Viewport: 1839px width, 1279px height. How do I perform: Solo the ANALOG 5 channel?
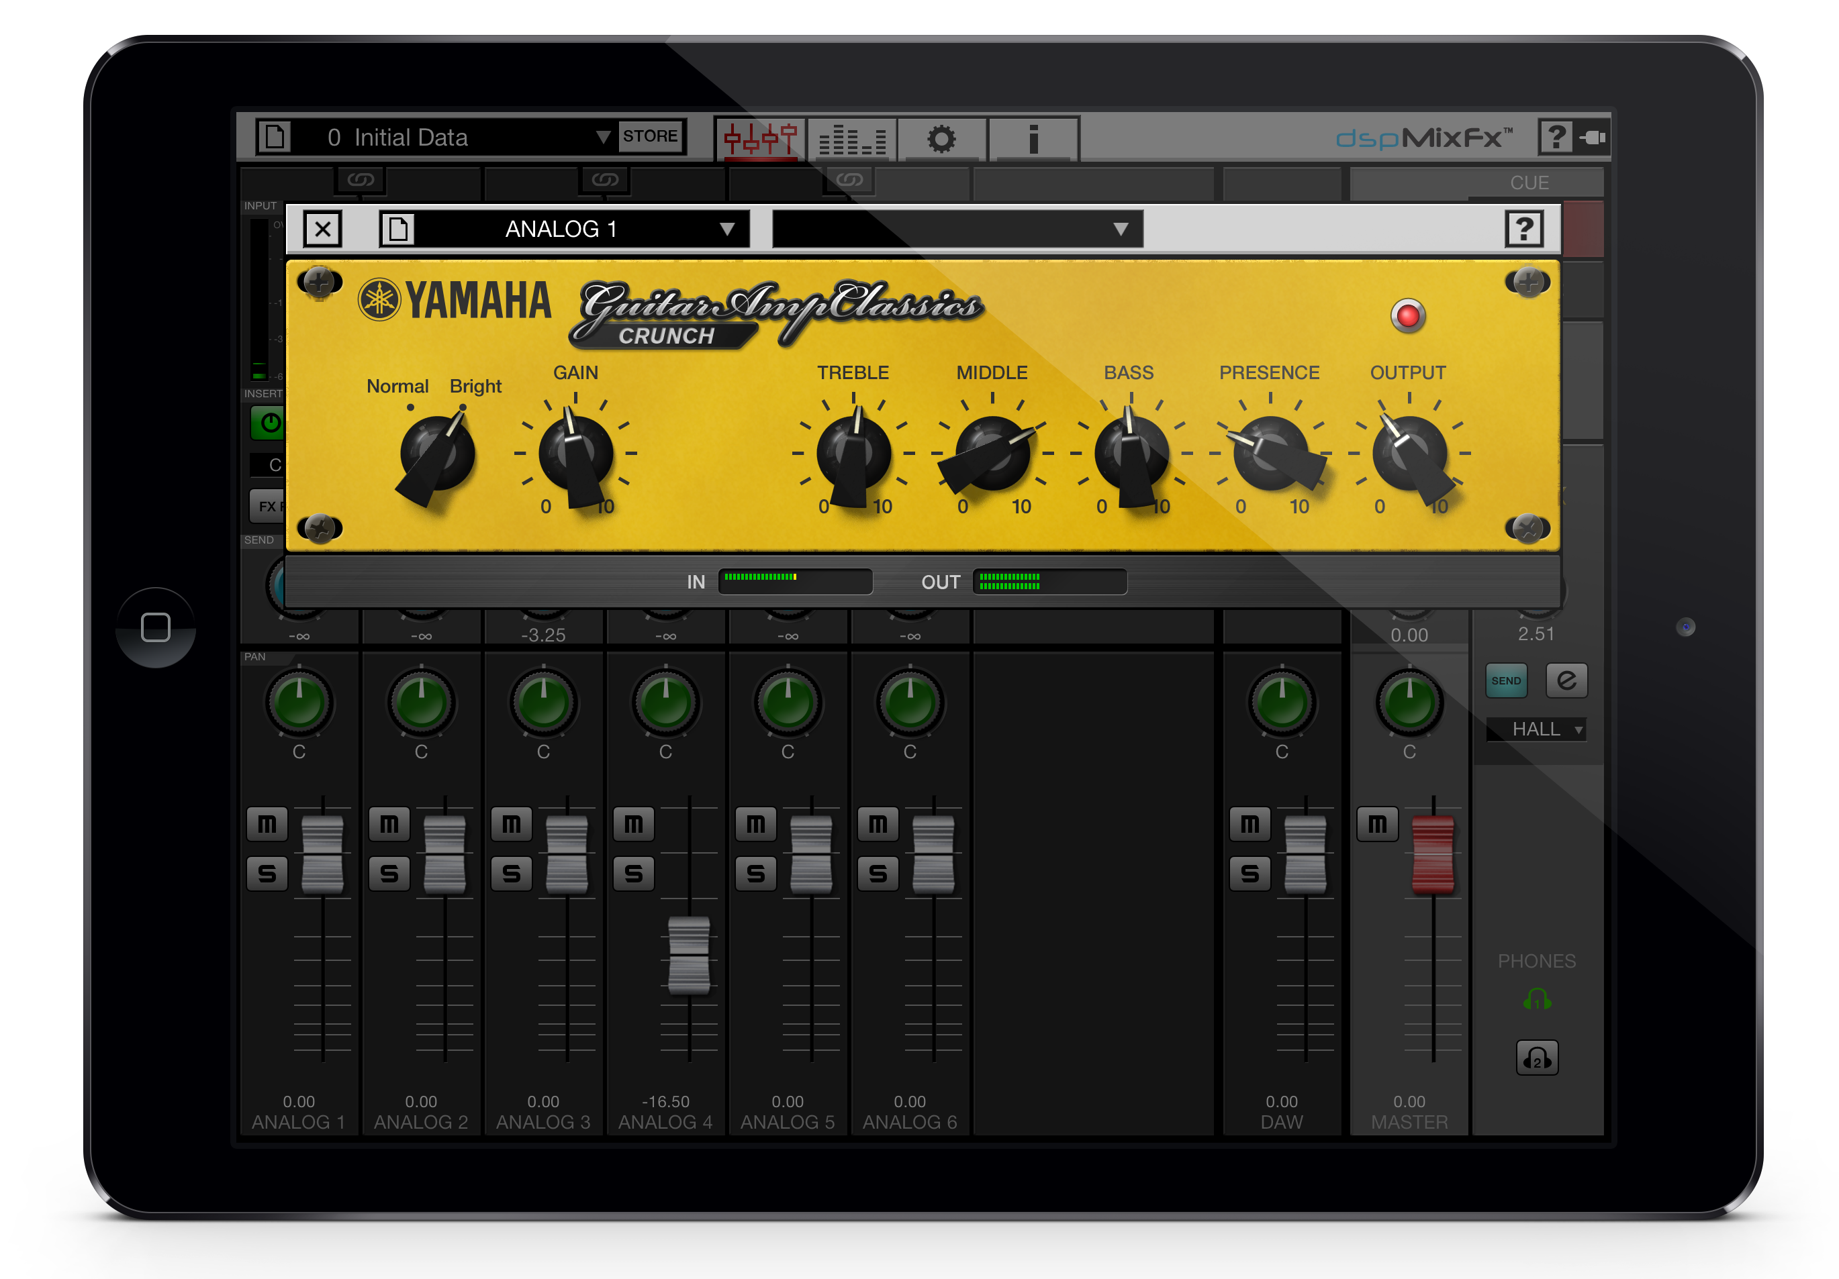(756, 873)
